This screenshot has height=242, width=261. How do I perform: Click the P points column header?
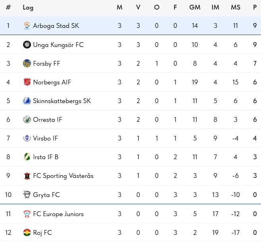[255, 7]
